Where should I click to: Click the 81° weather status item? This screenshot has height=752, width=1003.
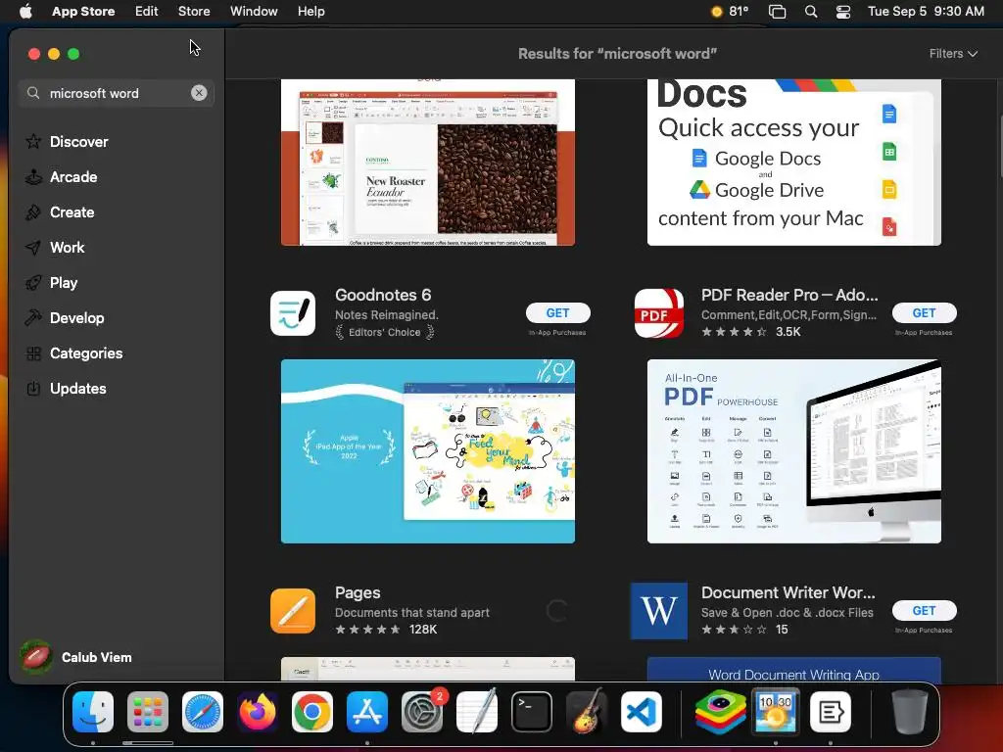(x=730, y=12)
